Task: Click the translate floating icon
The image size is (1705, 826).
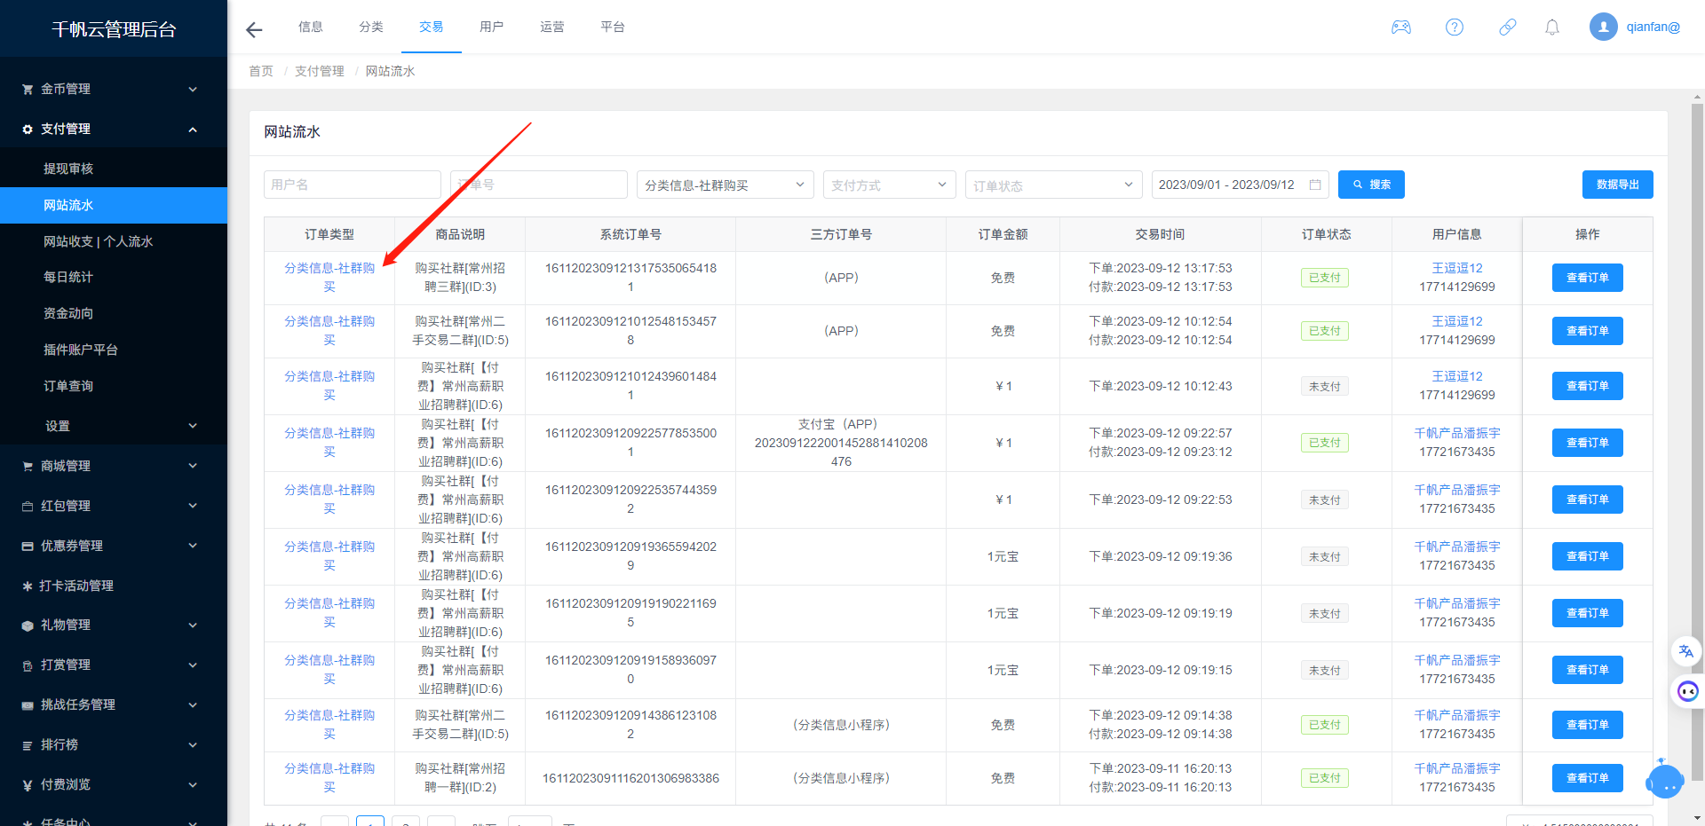Action: point(1685,651)
